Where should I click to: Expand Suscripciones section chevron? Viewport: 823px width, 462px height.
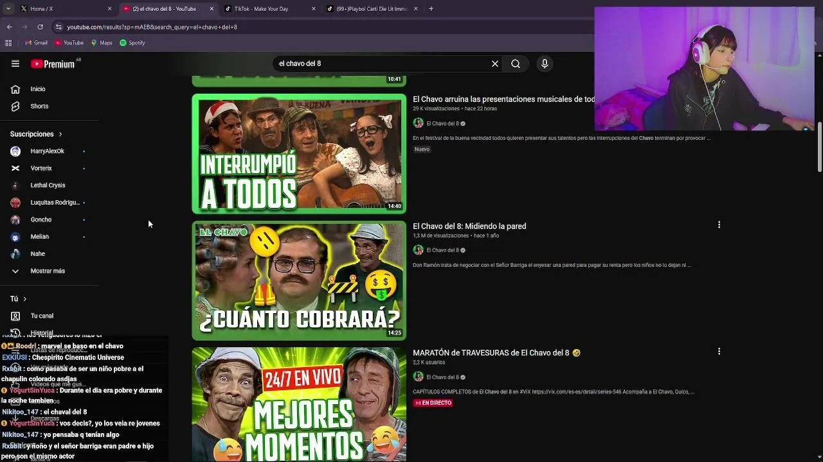(x=60, y=134)
